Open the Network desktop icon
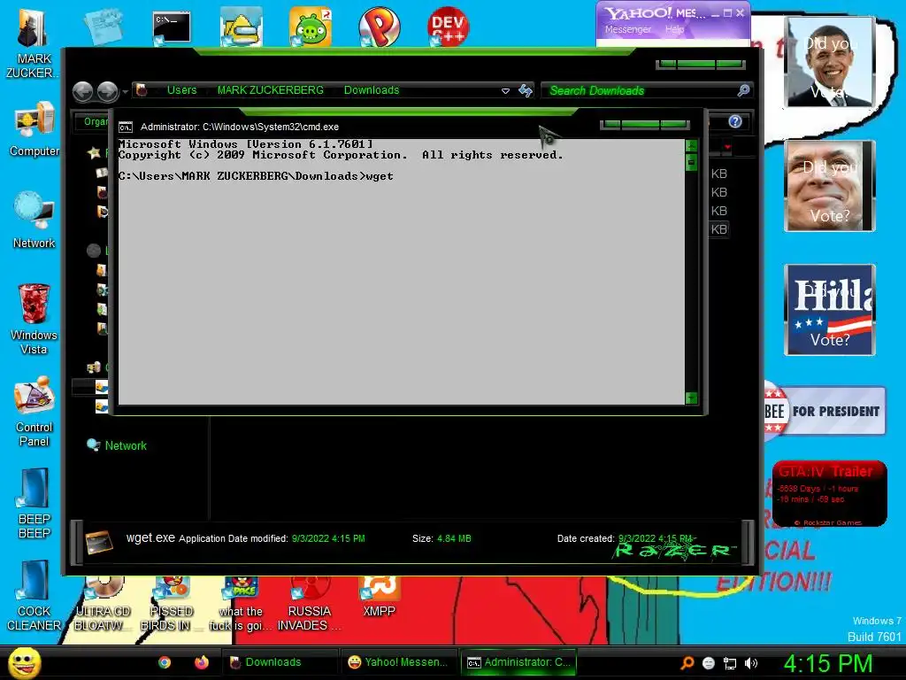Screen dimensions: 906x680 point(34,220)
